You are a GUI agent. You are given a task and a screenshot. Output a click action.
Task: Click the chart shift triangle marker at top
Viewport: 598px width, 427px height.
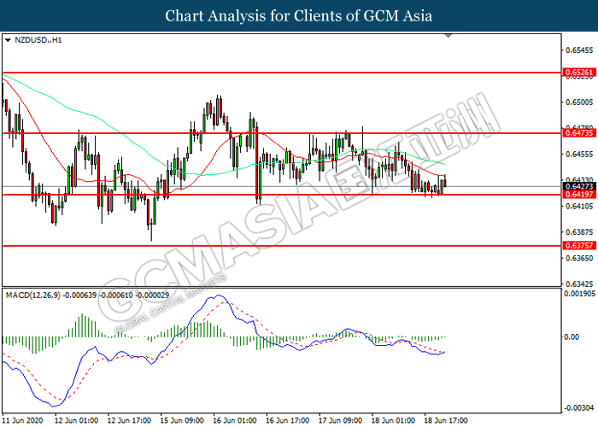click(448, 36)
